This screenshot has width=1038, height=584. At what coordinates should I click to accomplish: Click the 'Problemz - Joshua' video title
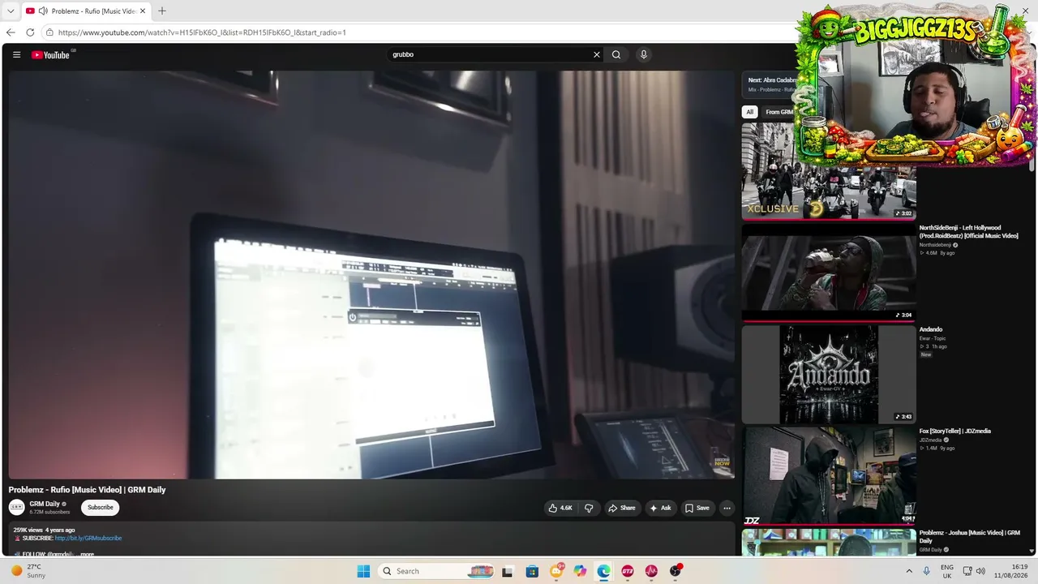click(x=969, y=536)
